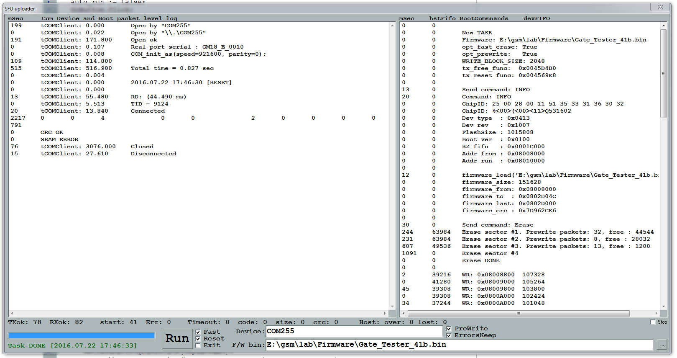
Task: Click the 'Task DONE' status text
Action: (72, 345)
